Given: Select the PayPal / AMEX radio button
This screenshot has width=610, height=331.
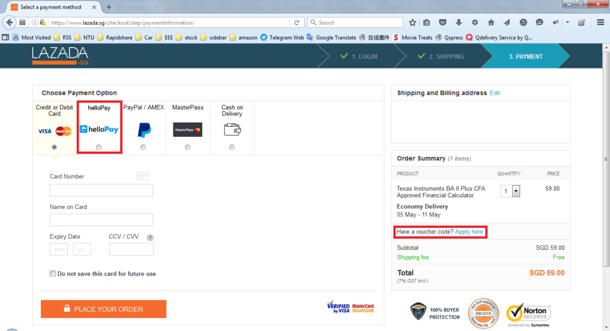Looking at the screenshot, I should (x=143, y=147).
